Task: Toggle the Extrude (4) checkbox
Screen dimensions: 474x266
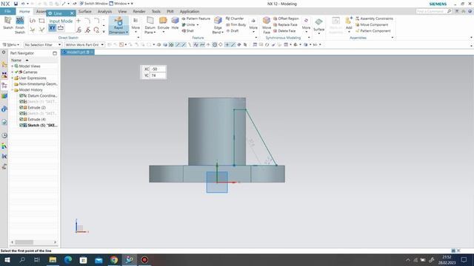Action: pyautogui.click(x=21, y=120)
